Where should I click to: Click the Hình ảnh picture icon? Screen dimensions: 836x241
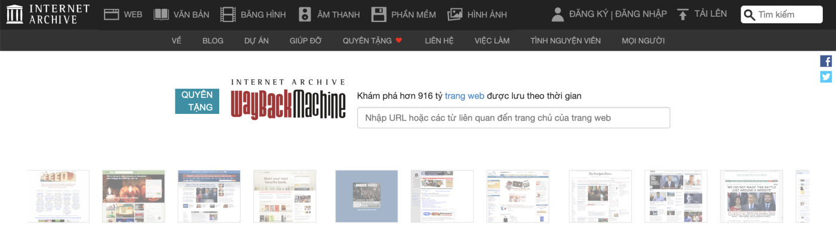pos(455,14)
